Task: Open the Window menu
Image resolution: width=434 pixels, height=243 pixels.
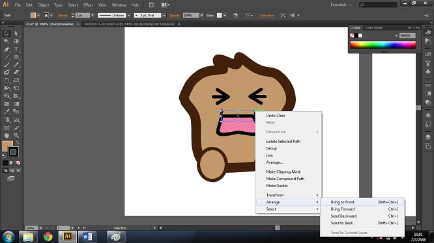Action: point(119,5)
